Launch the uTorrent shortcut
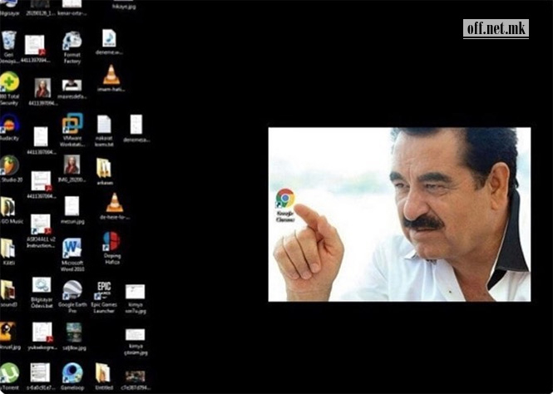Screen dimensions: 553x394 (x=9, y=373)
